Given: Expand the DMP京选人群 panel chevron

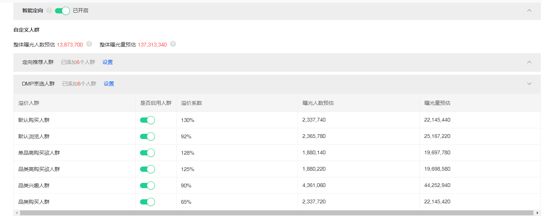Looking at the screenshot, I should (529, 84).
